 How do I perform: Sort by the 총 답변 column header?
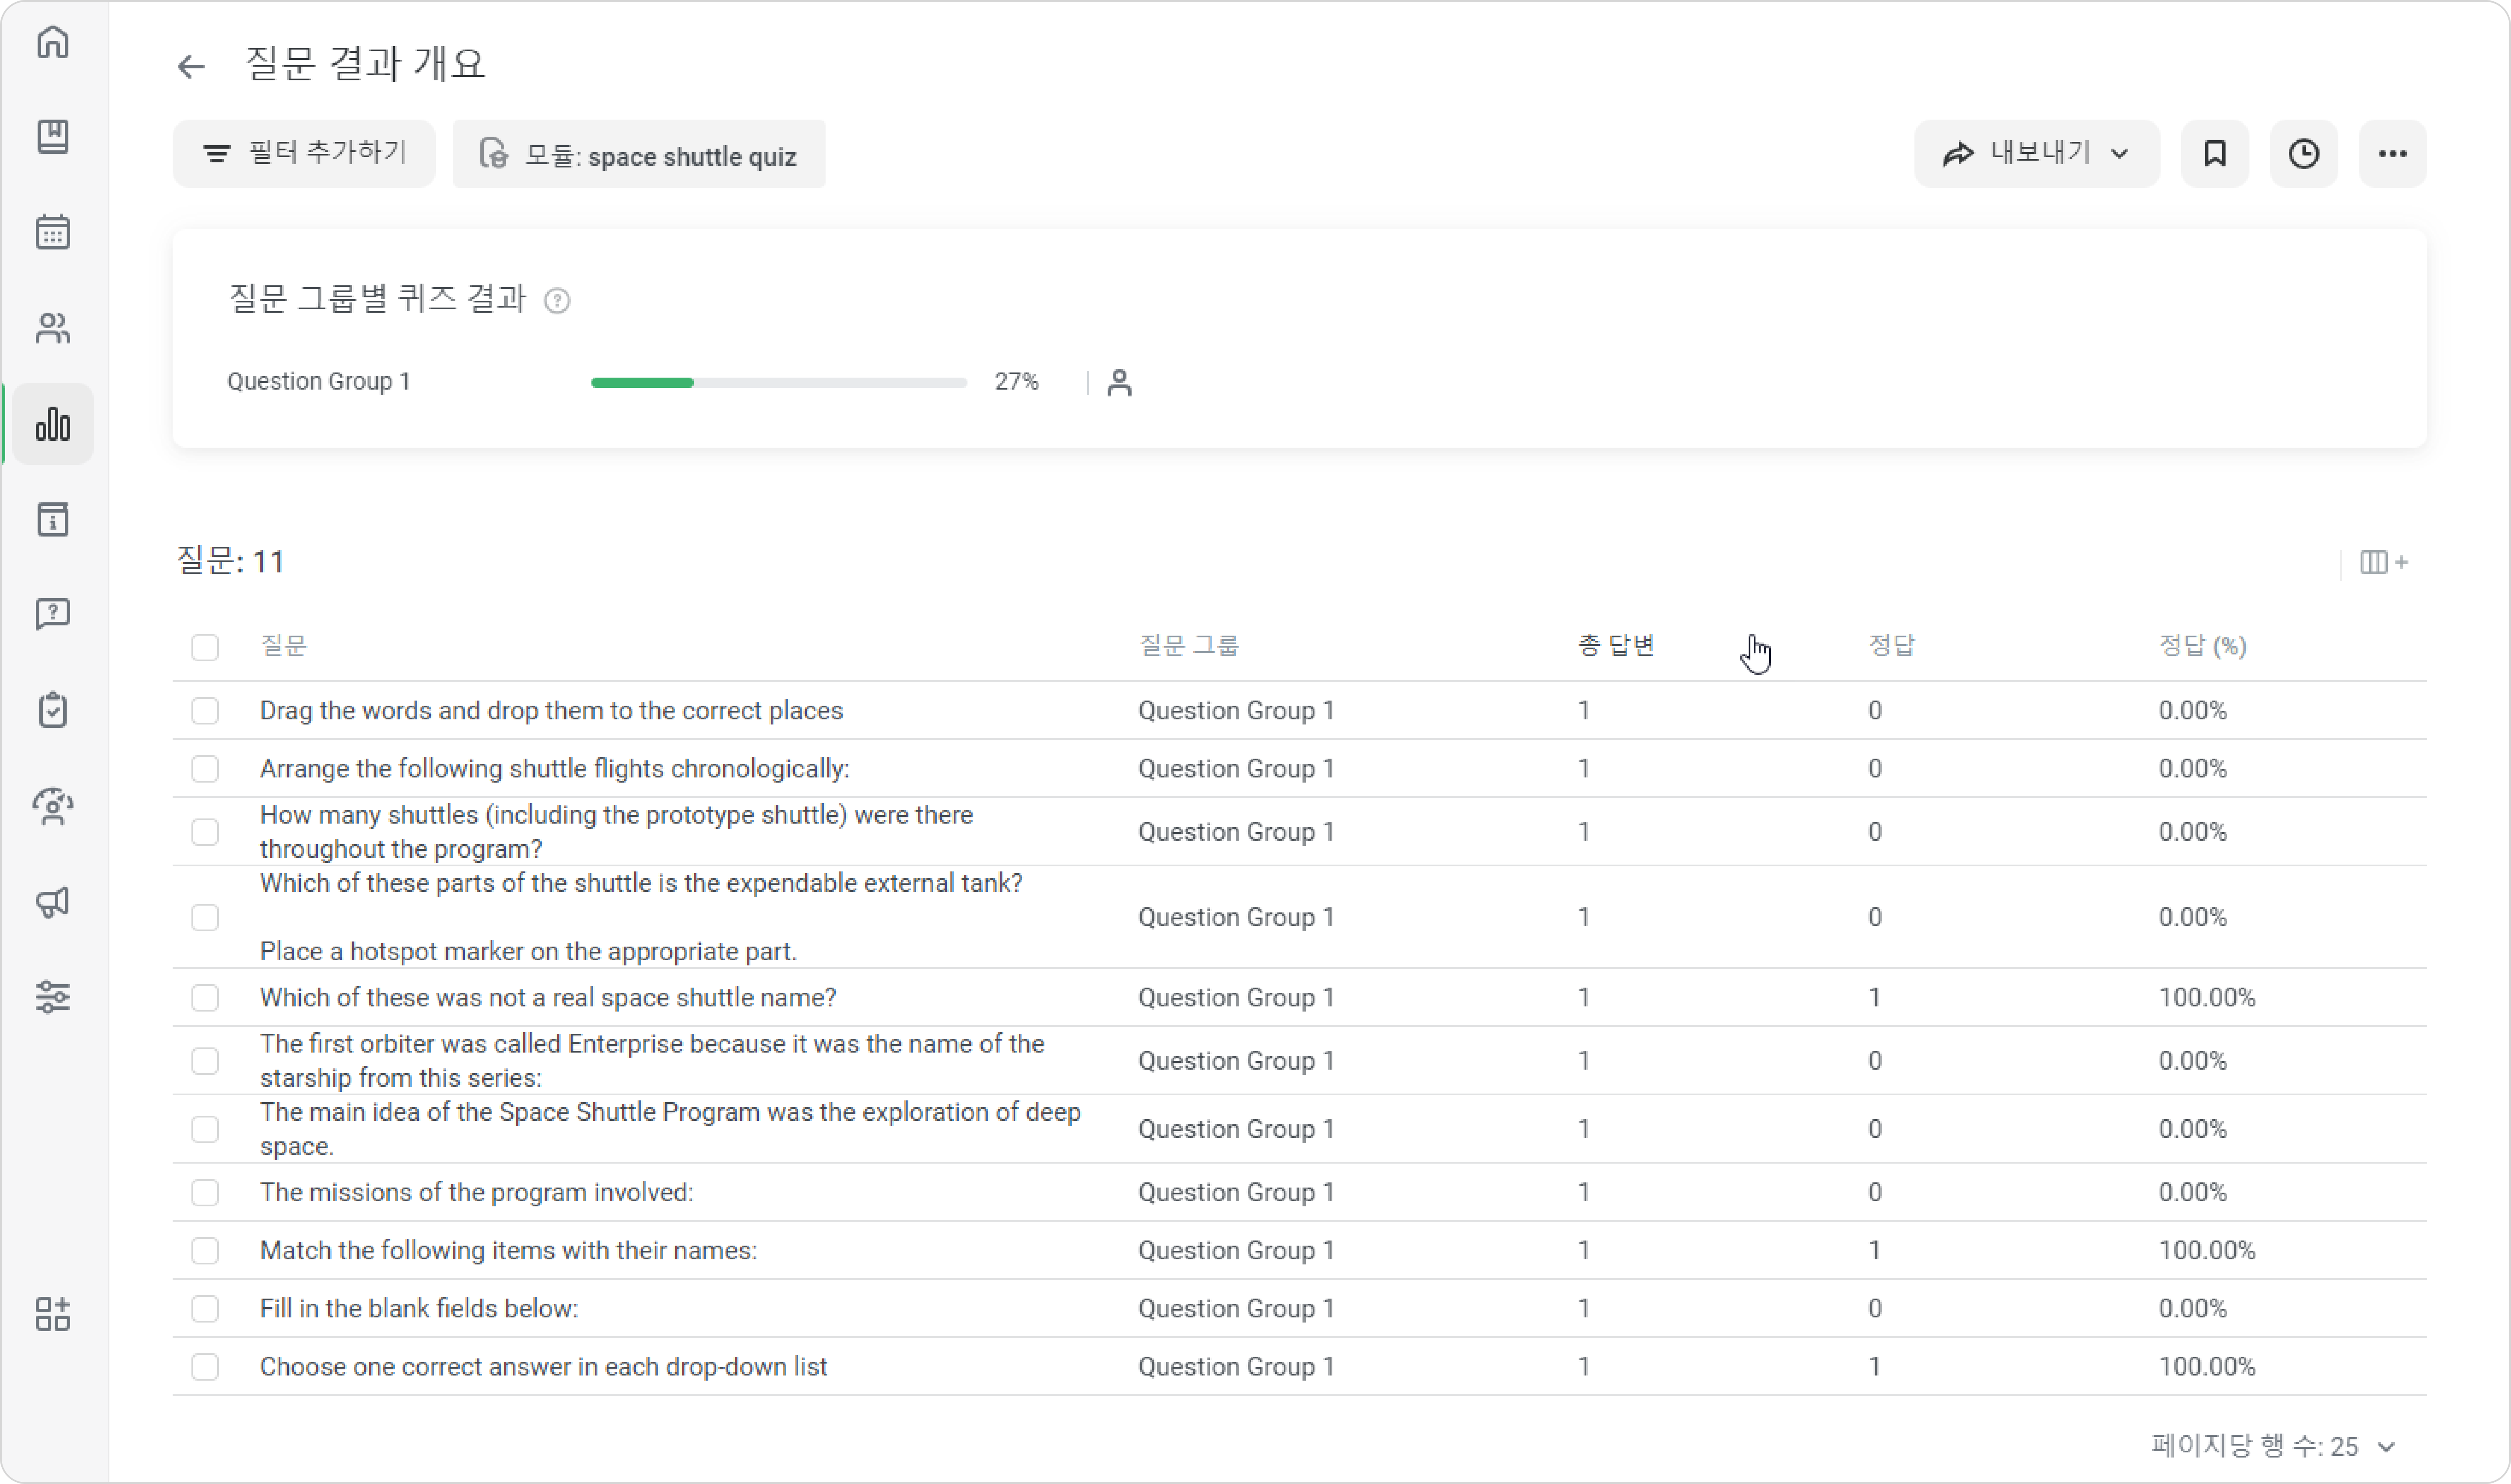coord(1616,646)
